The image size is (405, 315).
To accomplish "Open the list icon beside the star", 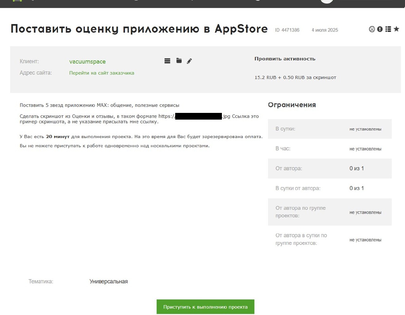I will pos(388,29).
